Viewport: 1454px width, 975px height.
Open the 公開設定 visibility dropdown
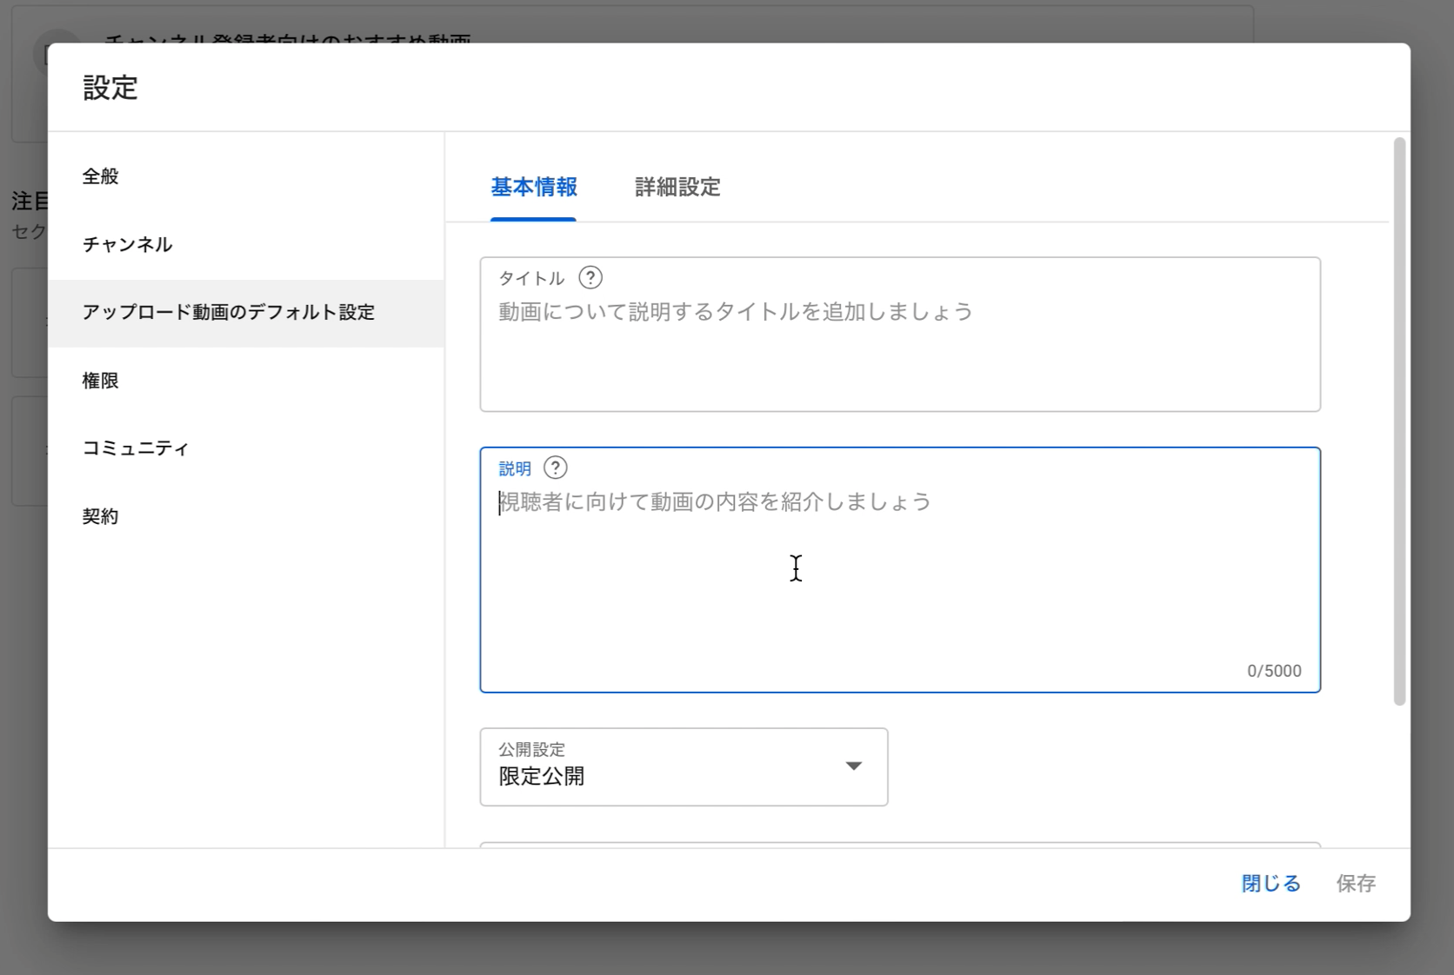[x=684, y=767]
